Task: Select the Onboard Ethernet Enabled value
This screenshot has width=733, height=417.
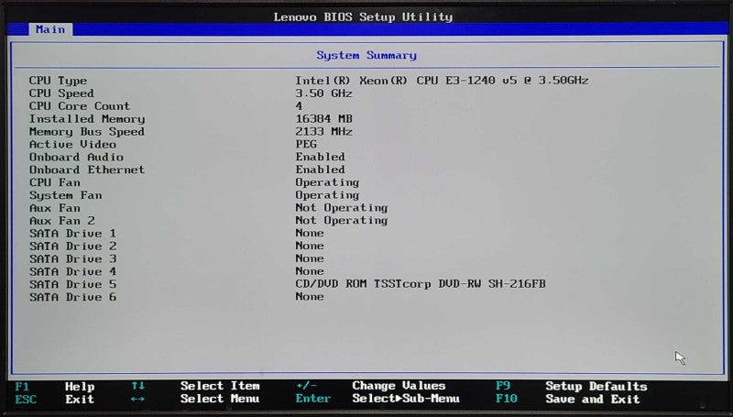Action: tap(320, 170)
